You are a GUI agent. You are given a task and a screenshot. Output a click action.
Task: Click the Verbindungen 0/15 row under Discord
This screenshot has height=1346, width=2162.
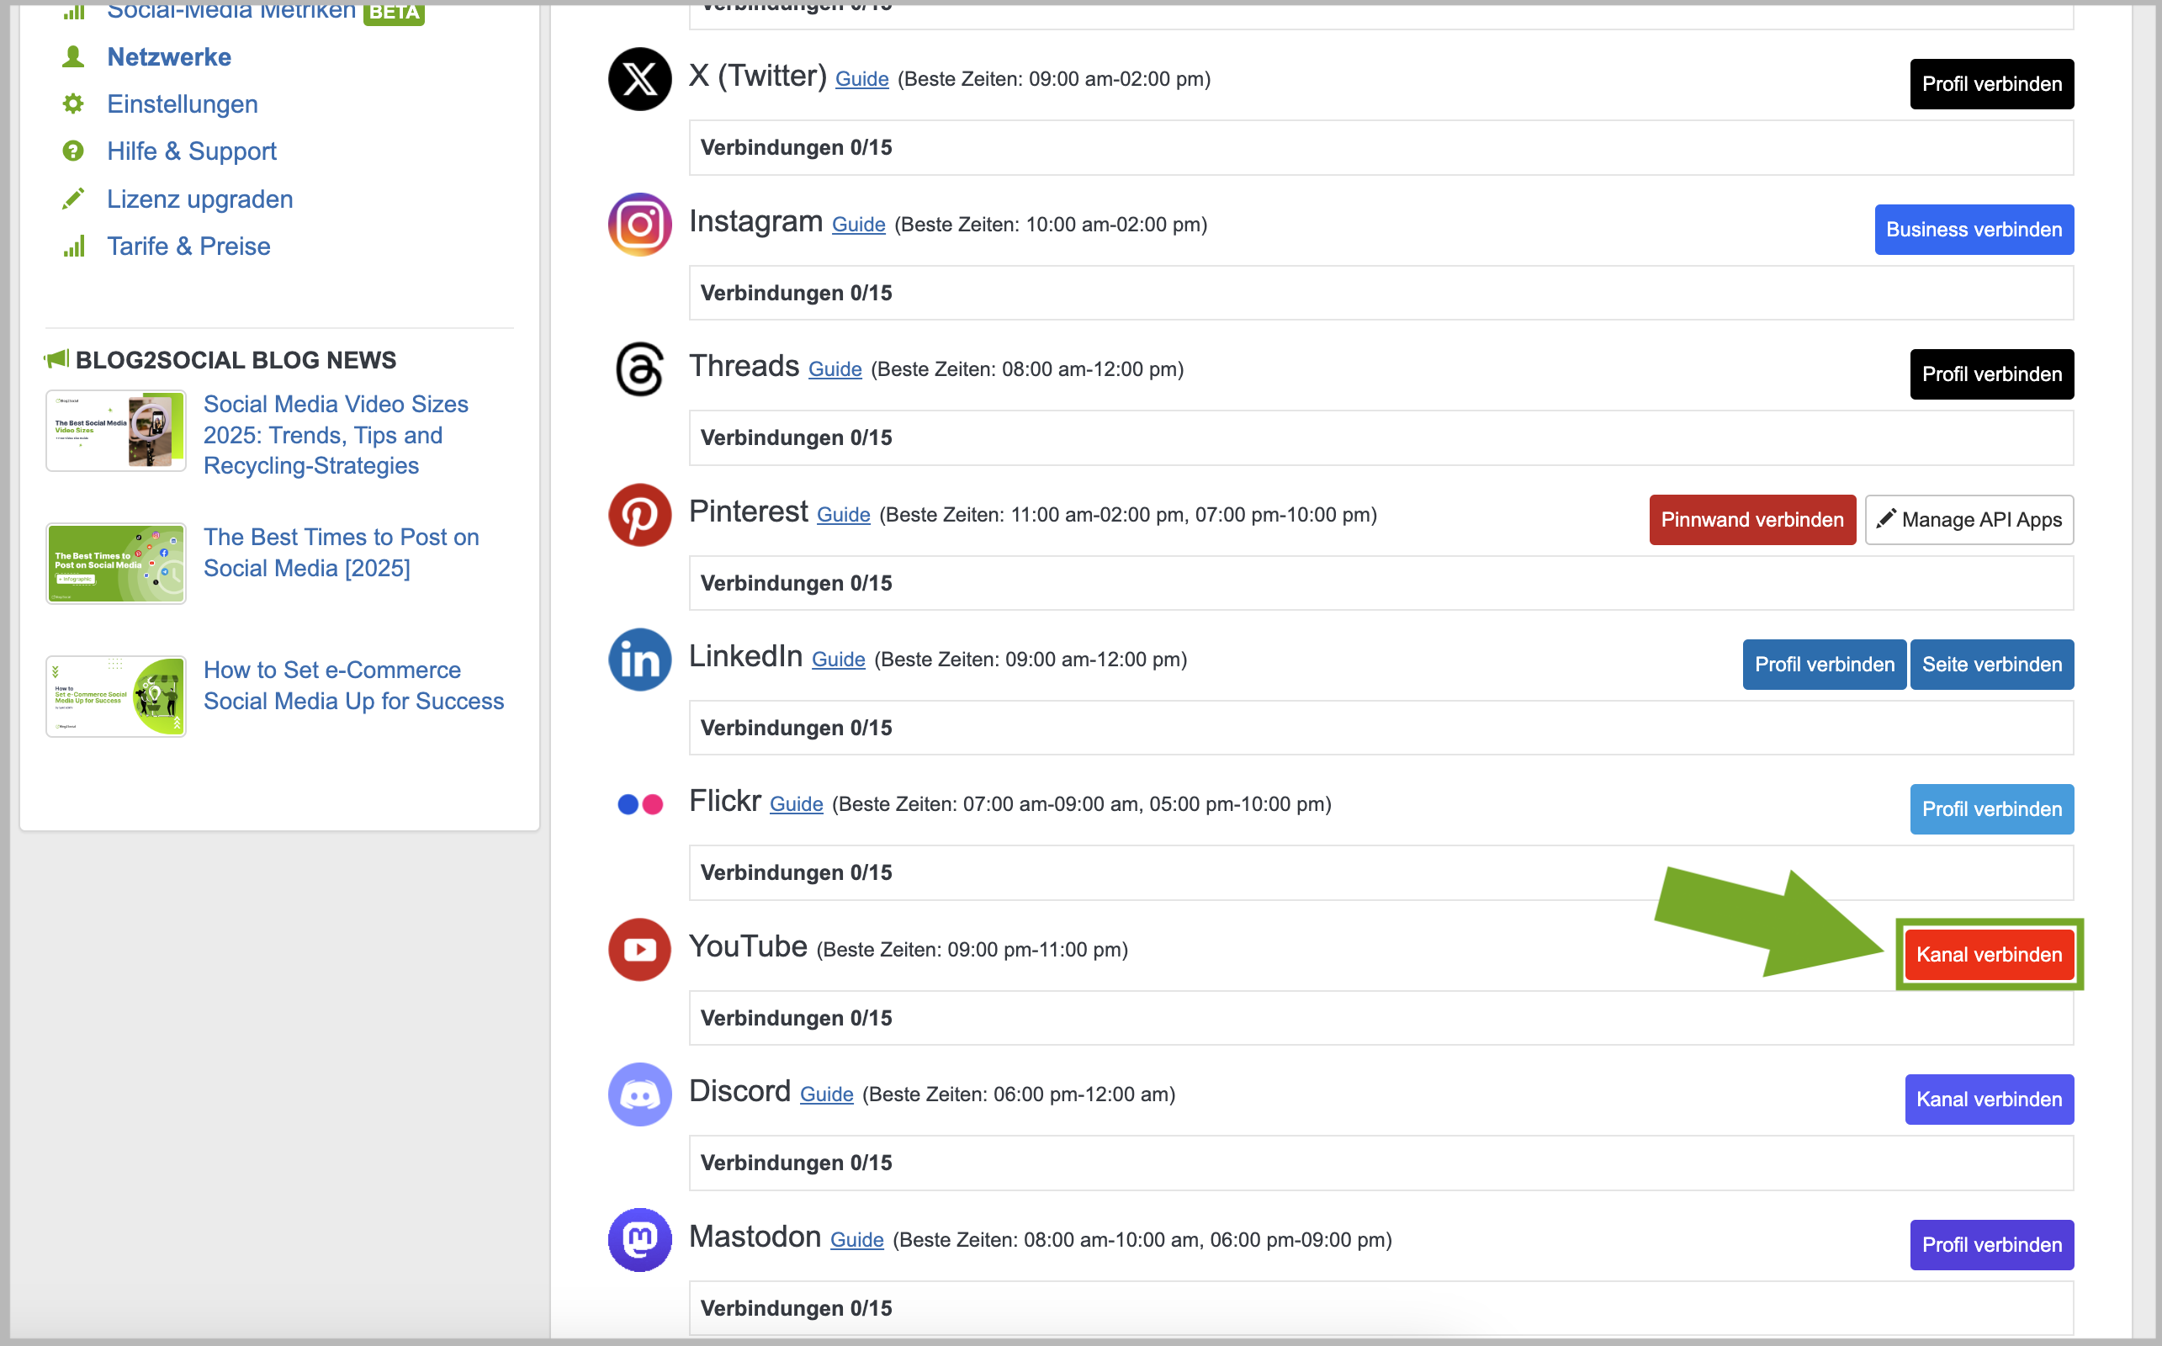[1380, 1163]
